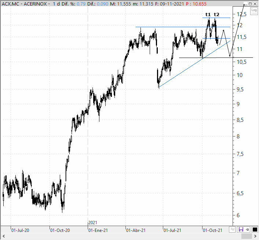Click the scrollbar left arrow
Viewport: 259px width, 240px height.
pos(4,236)
